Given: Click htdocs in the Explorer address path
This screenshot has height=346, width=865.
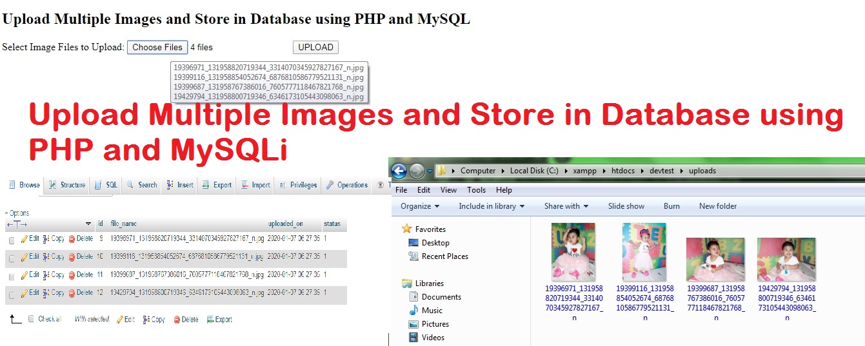Looking at the screenshot, I should [x=624, y=171].
